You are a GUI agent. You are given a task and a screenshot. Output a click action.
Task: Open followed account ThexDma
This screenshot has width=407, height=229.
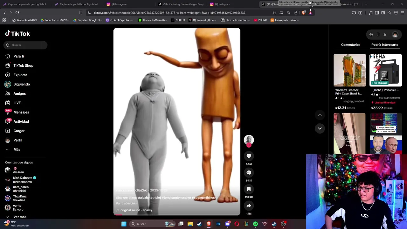tap(20, 198)
